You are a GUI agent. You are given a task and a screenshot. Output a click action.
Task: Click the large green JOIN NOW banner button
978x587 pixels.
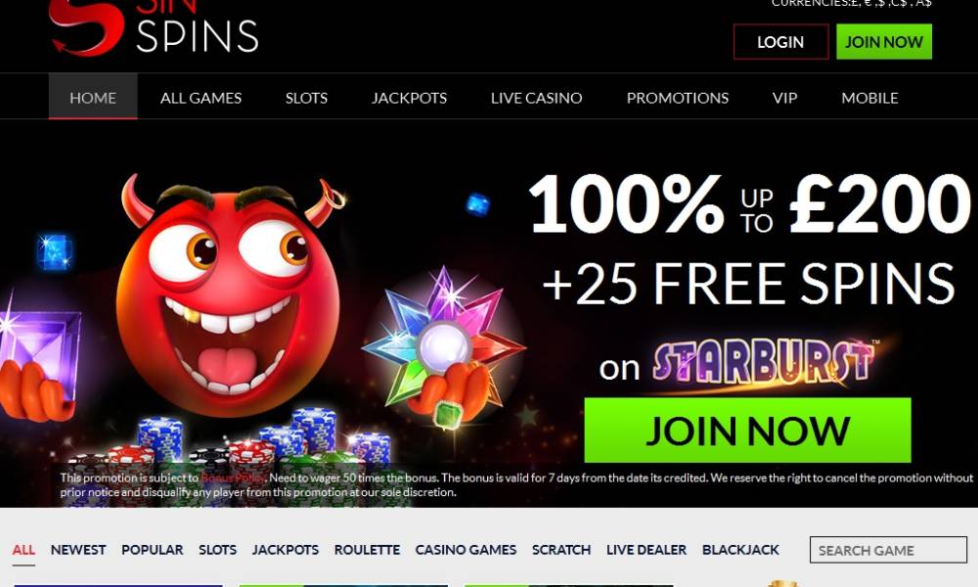click(x=747, y=430)
